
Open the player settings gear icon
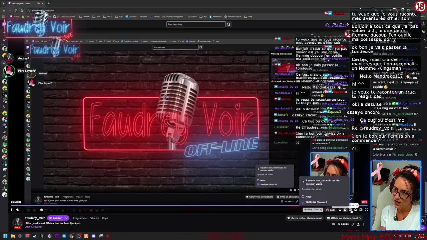pos(340,210)
